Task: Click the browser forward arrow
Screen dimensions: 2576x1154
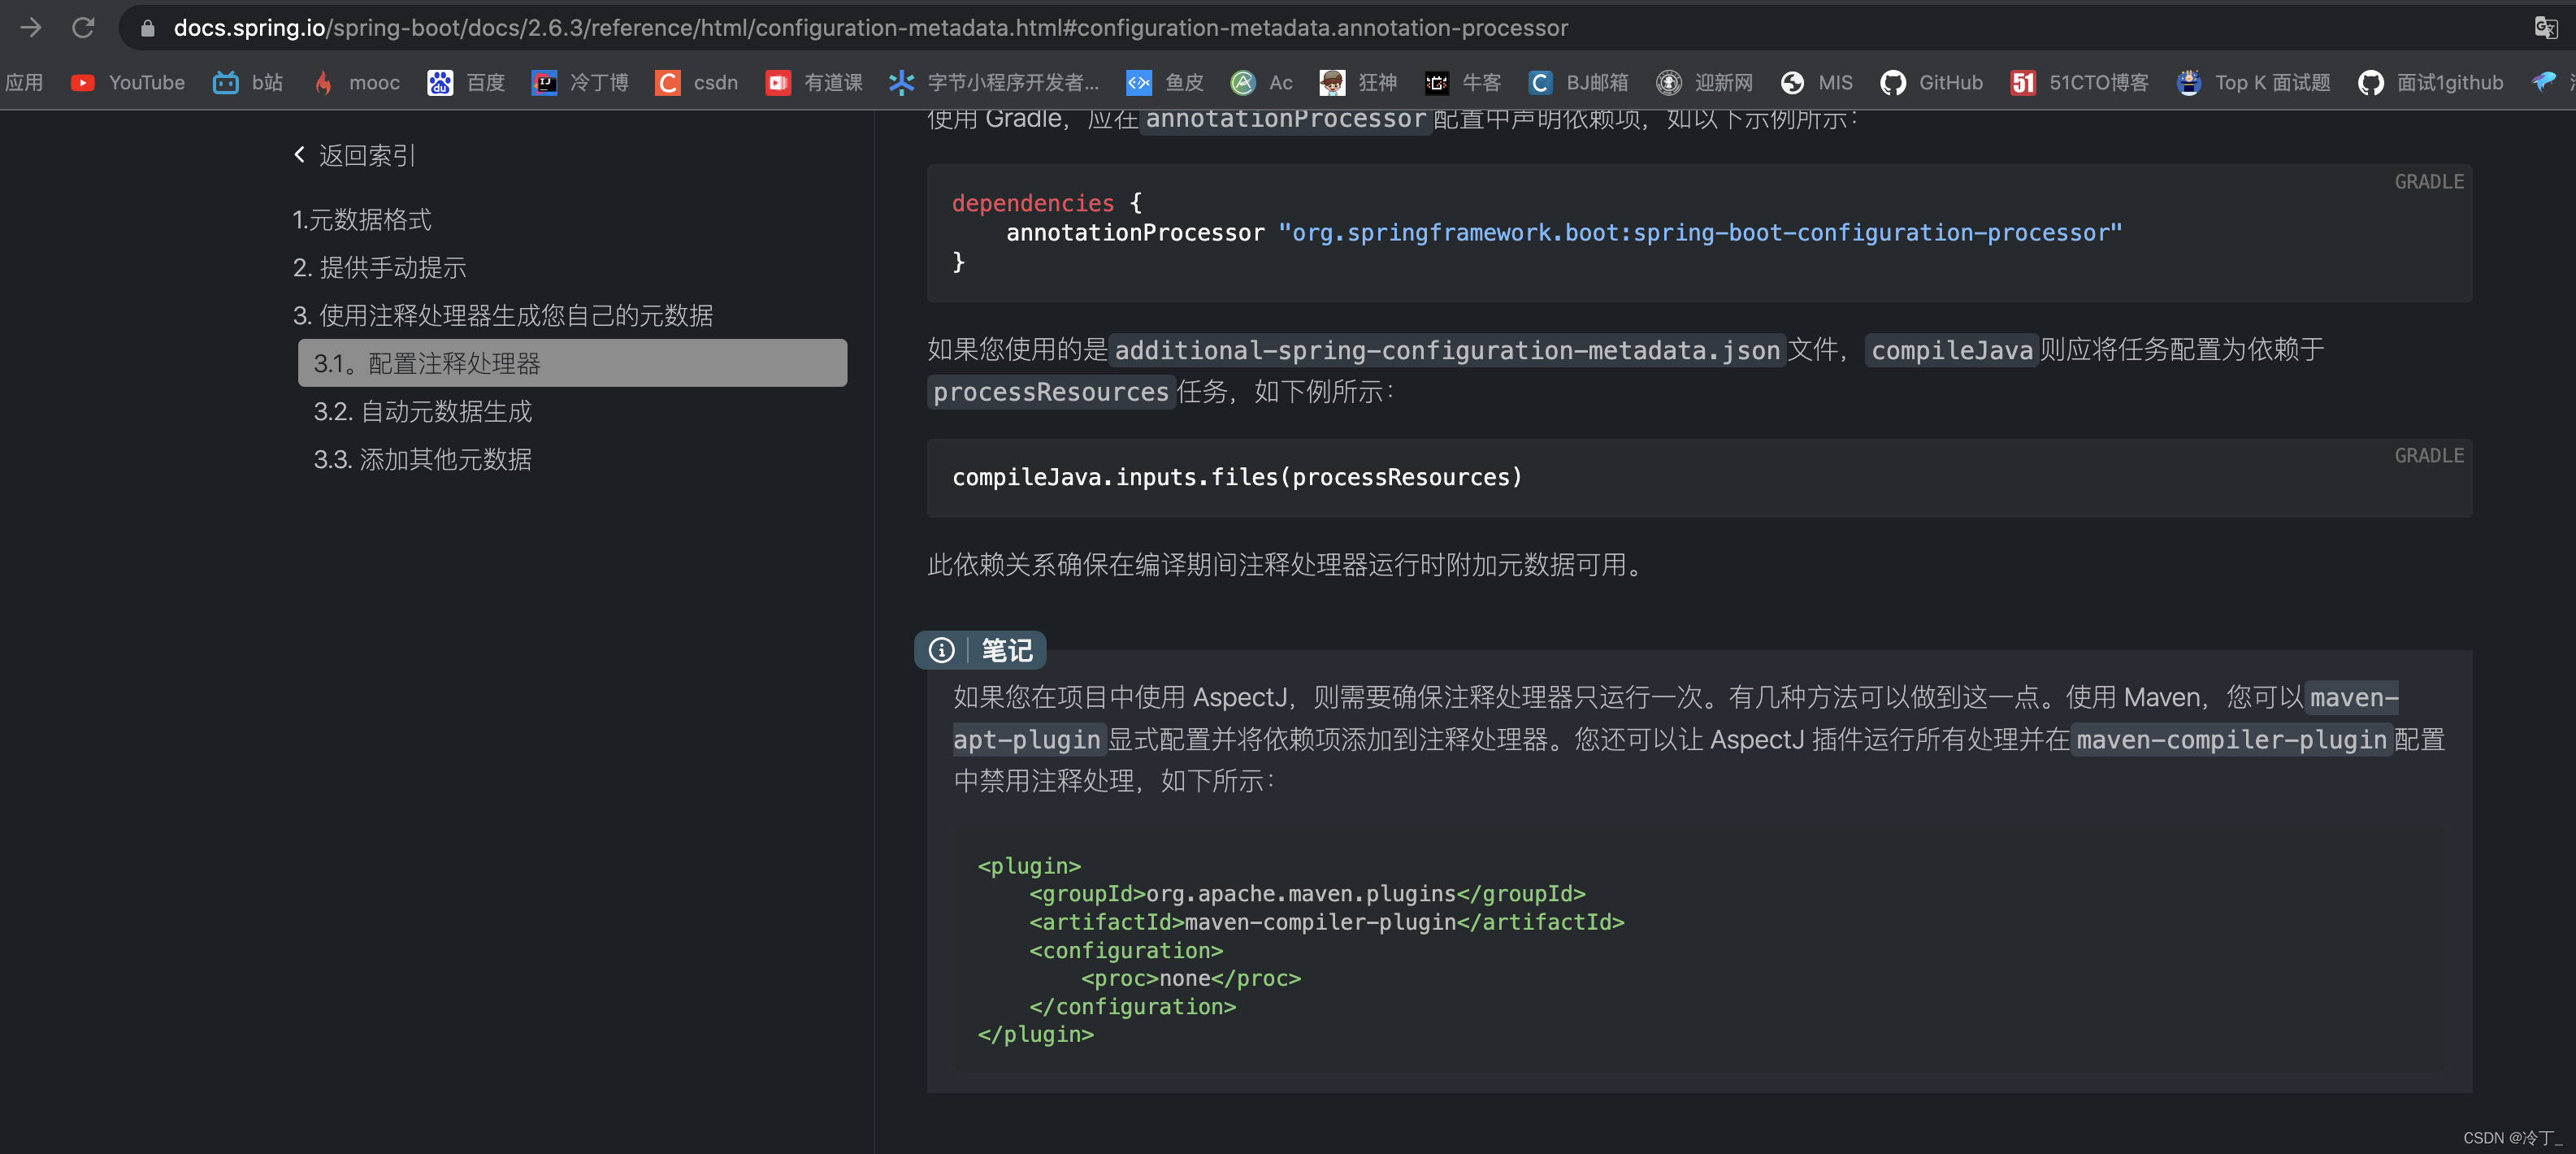Action: 30,27
